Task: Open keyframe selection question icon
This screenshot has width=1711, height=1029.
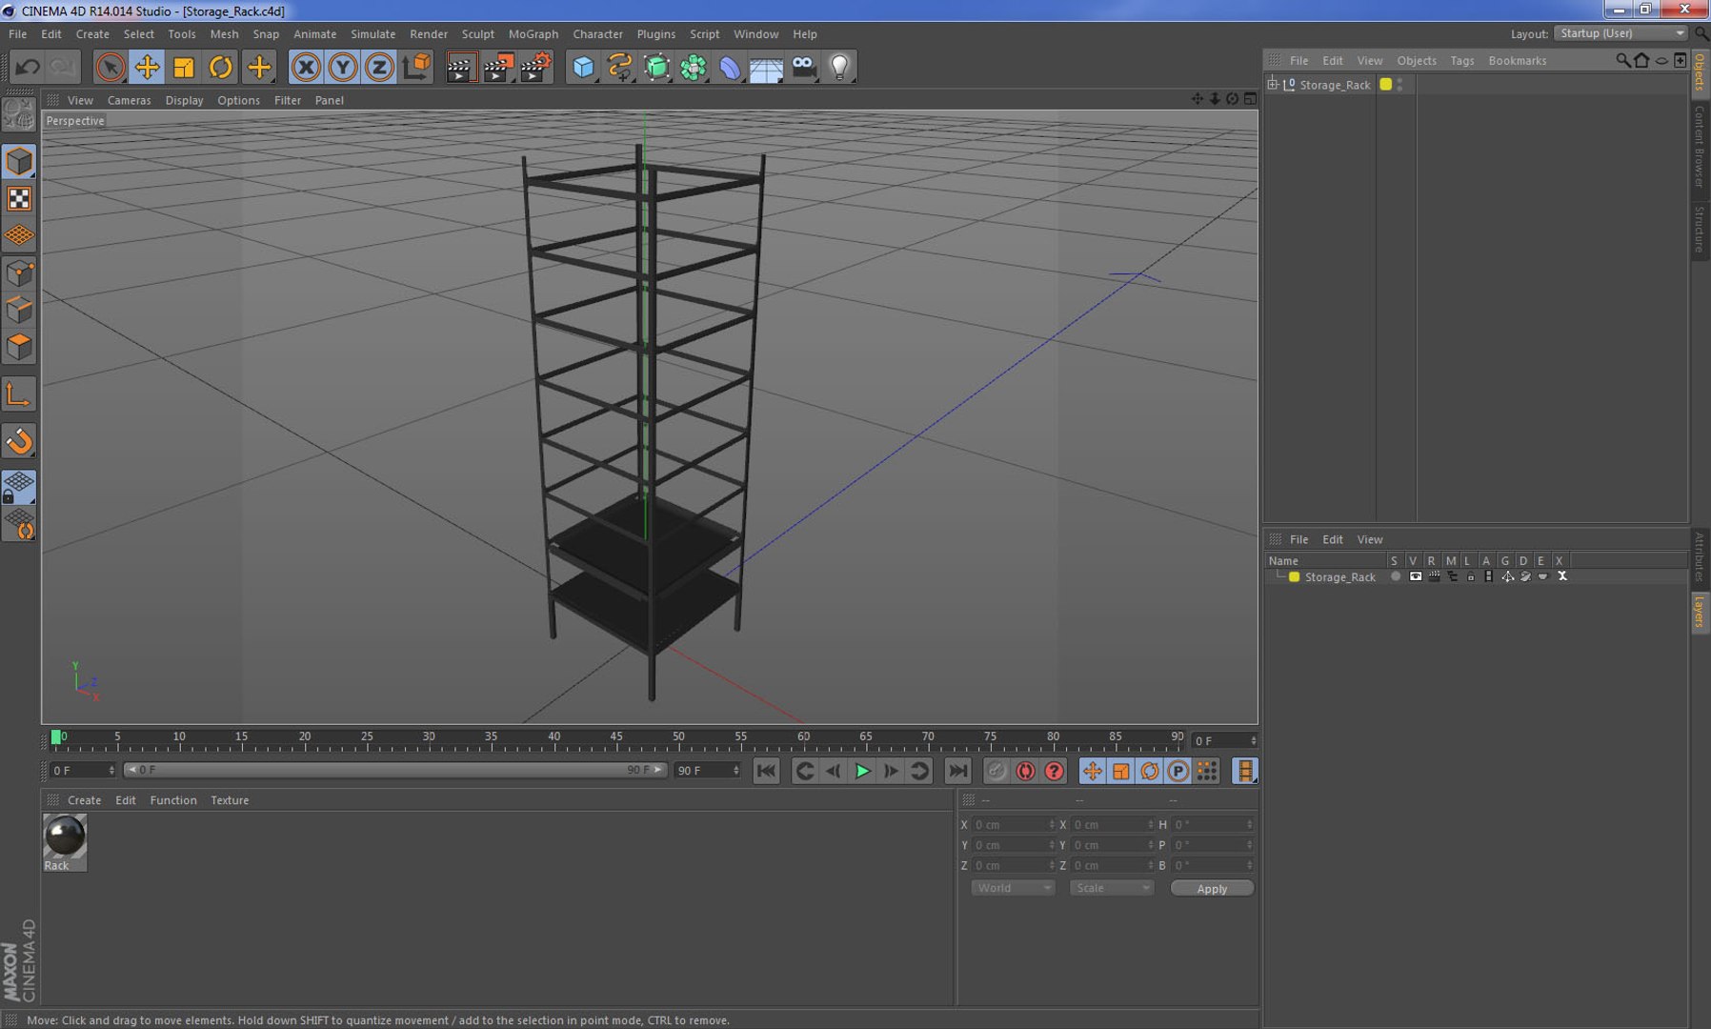Action: click(1054, 771)
